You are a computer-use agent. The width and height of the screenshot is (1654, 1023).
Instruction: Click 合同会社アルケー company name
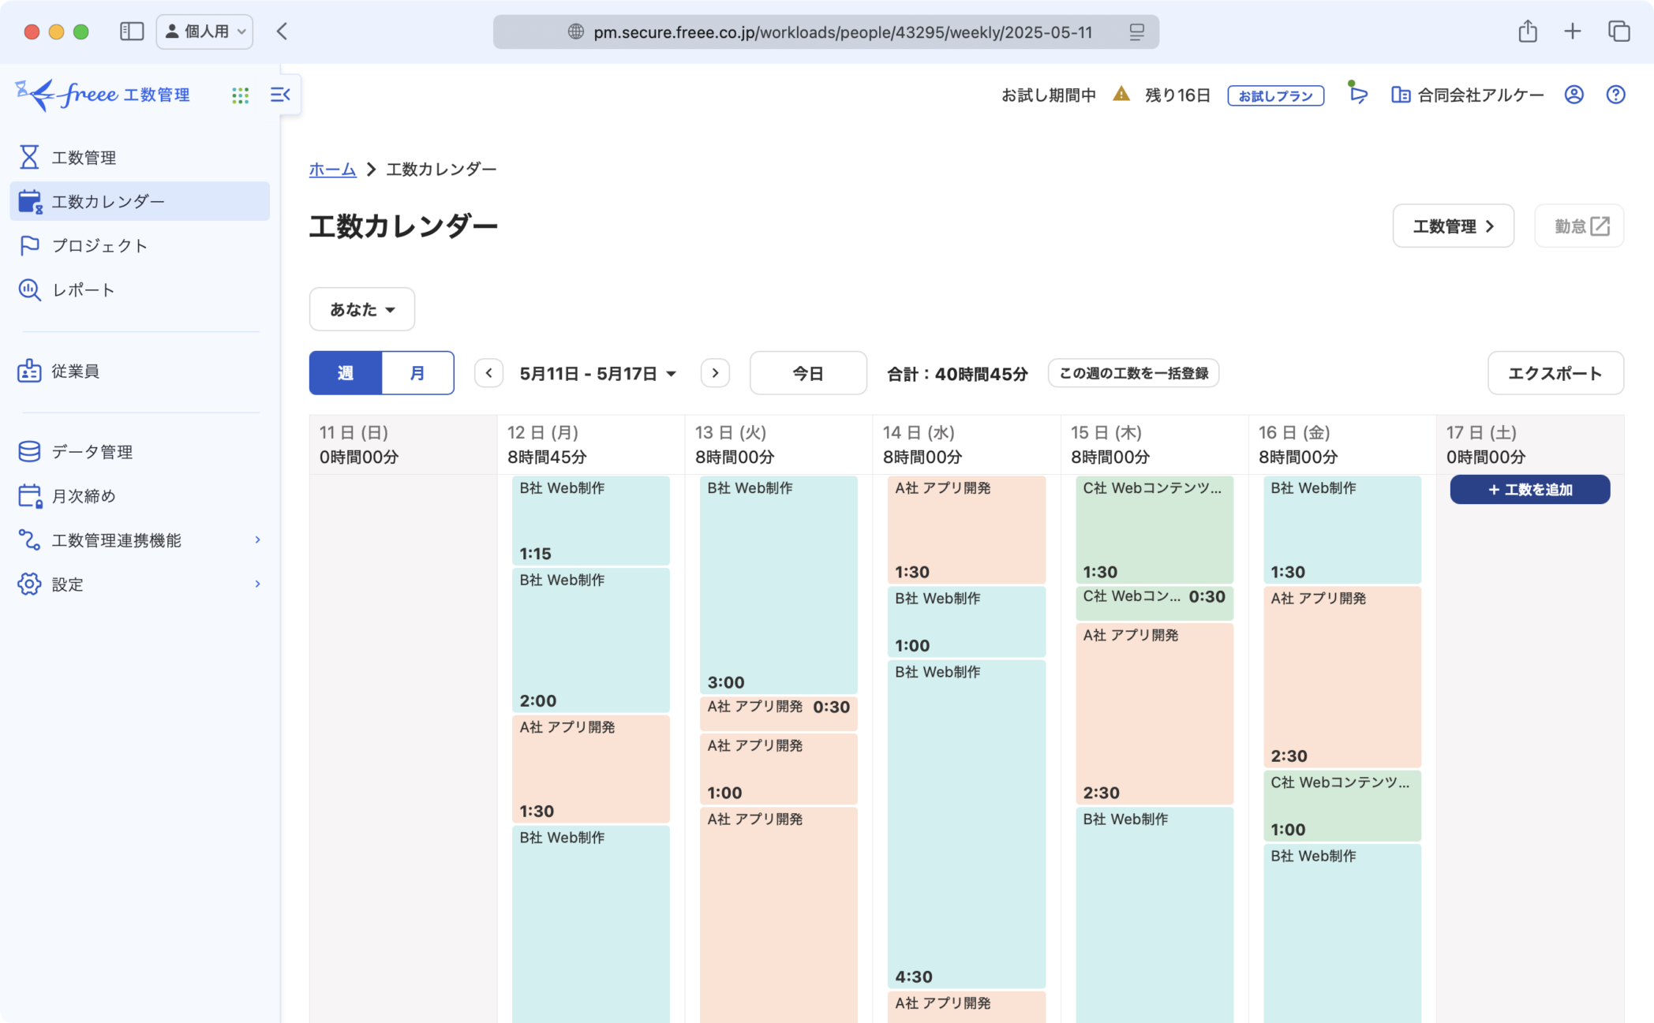click(1481, 95)
